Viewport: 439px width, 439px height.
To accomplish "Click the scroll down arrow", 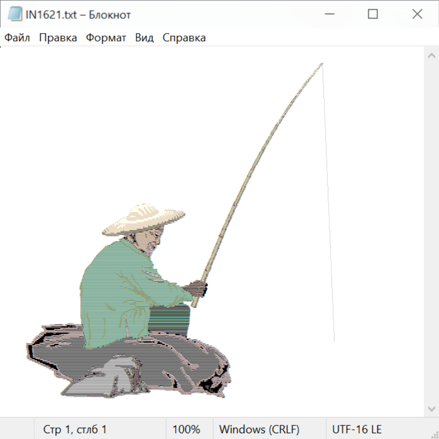I will [x=431, y=408].
